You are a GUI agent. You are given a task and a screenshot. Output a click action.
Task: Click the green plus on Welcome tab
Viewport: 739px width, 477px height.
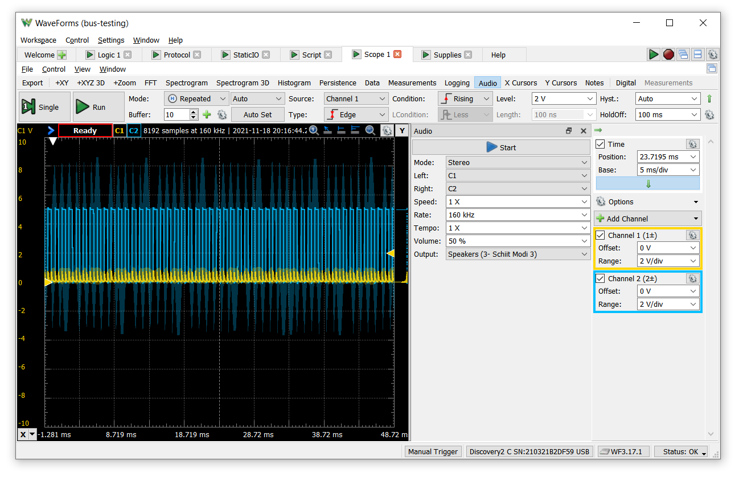point(61,55)
